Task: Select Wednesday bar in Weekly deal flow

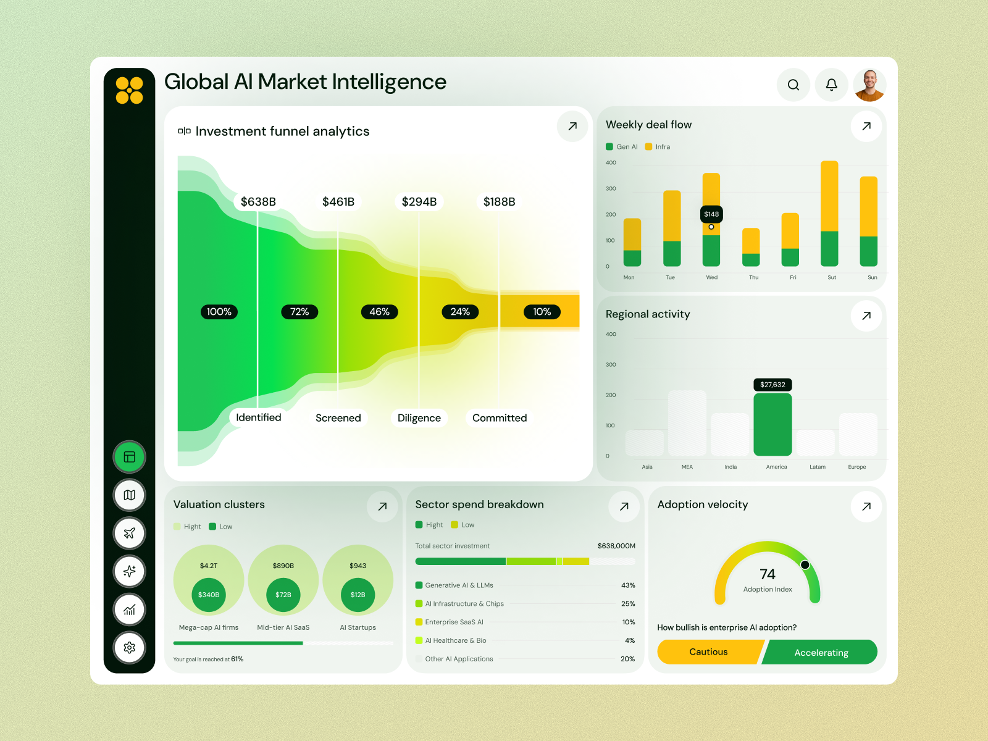Action: (711, 220)
